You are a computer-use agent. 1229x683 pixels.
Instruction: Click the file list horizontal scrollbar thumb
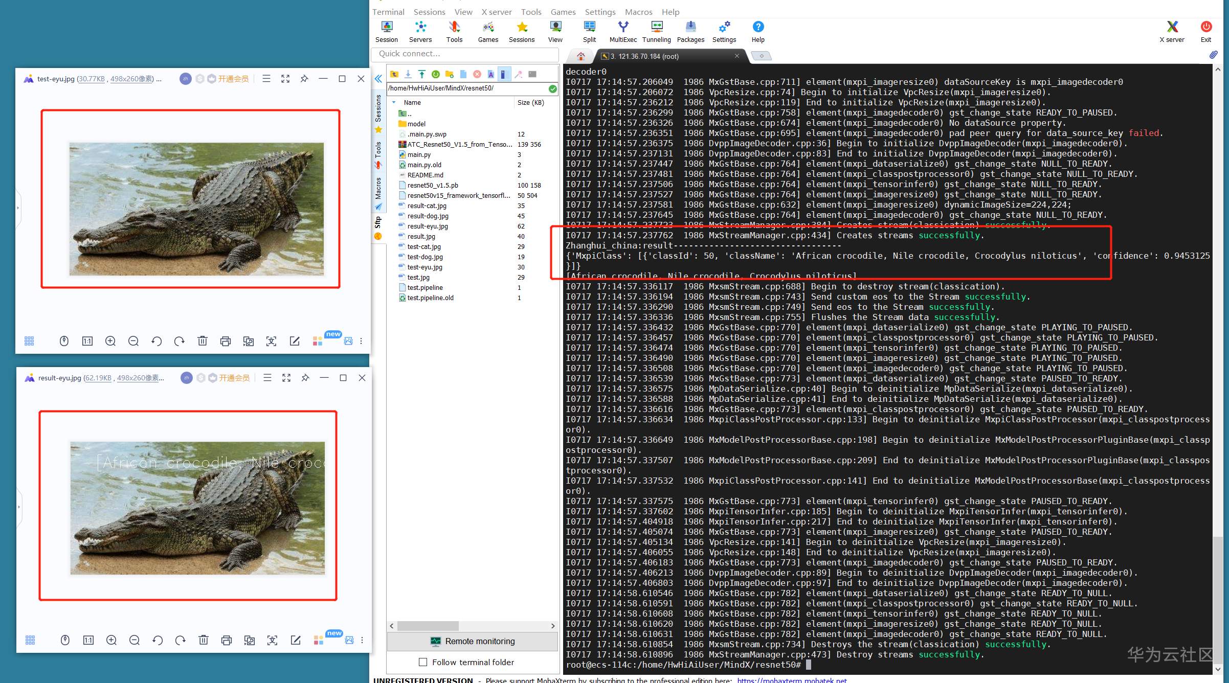click(428, 626)
